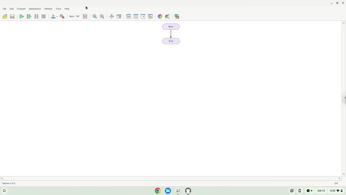Step through the program execution
The height and width of the screenshot is (195, 346).
[29, 16]
